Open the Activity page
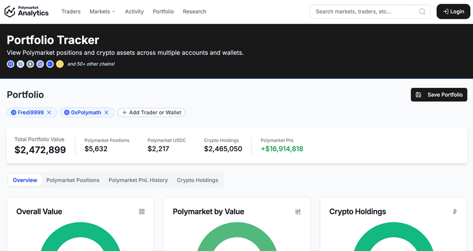The width and height of the screenshot is (473, 251). 134,11
